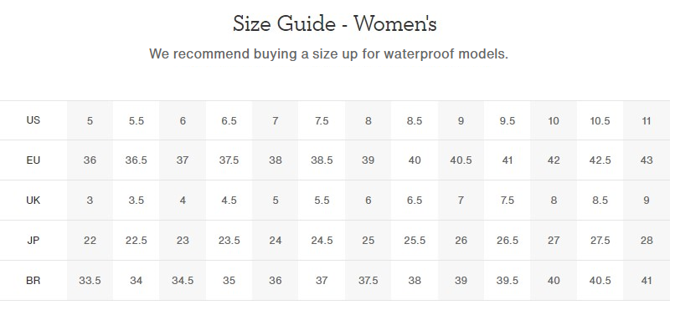Click the waterproof models recommendation text
The height and width of the screenshot is (310, 675).
(328, 54)
